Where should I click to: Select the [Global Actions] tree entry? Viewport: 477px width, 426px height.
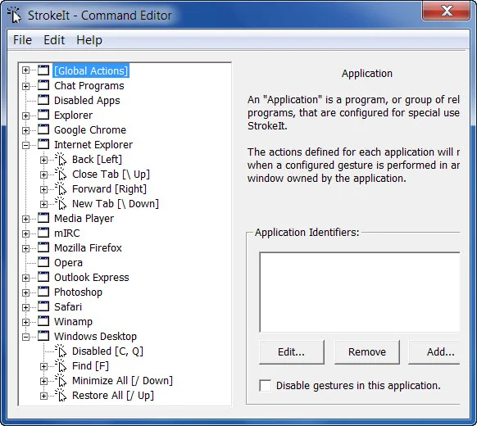[91, 70]
